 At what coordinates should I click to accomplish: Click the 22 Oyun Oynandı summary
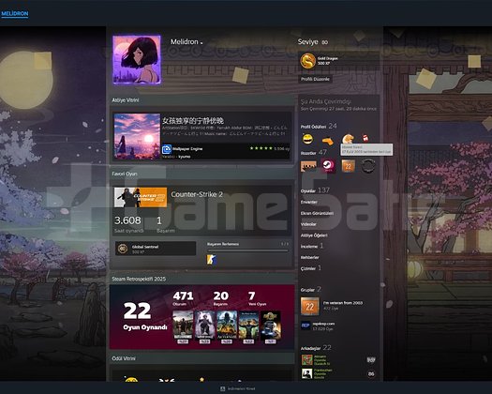pyautogui.click(x=144, y=316)
